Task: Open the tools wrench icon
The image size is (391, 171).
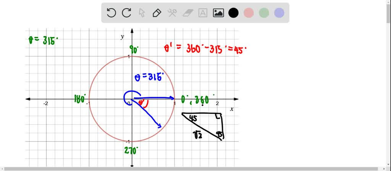Action: [x=172, y=13]
